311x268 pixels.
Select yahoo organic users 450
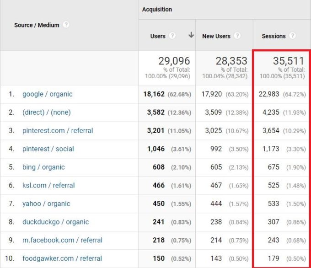(x=159, y=204)
